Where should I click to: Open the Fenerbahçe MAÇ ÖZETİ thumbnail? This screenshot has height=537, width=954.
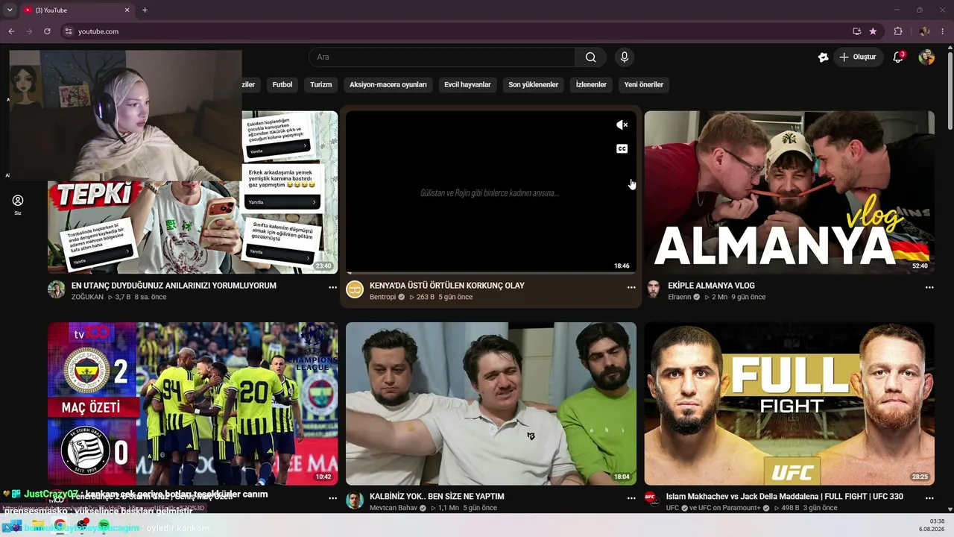[192, 403]
